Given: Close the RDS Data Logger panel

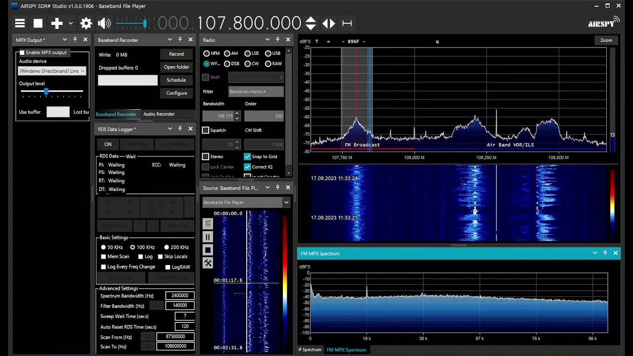Looking at the screenshot, I should point(190,129).
